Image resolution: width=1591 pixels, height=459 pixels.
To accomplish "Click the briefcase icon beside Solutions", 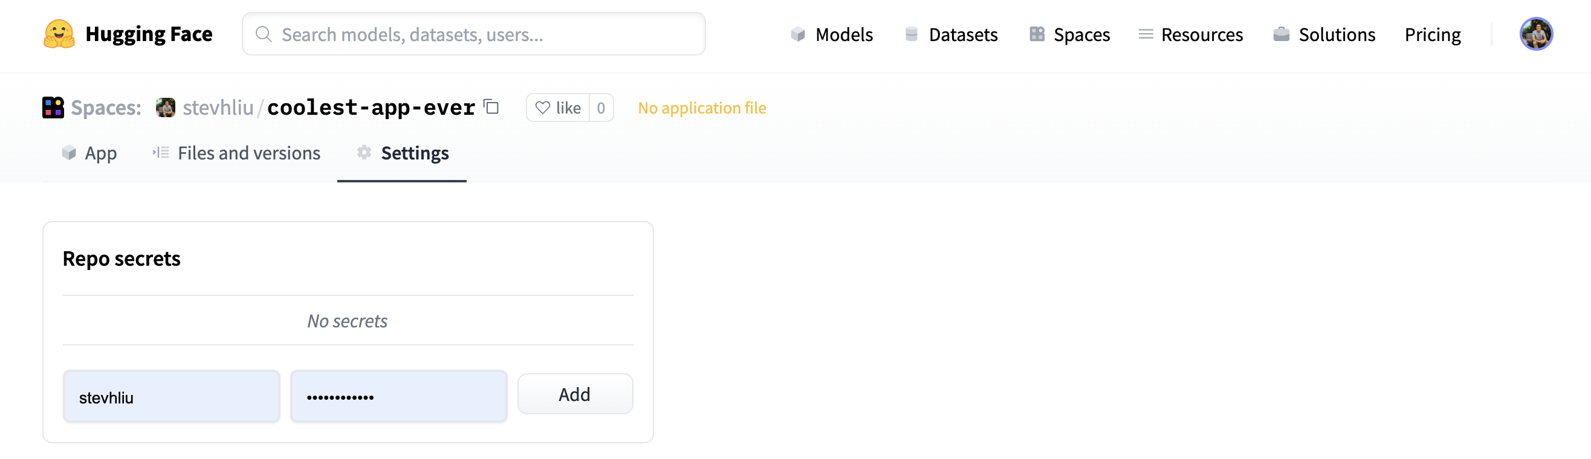I will [1281, 34].
